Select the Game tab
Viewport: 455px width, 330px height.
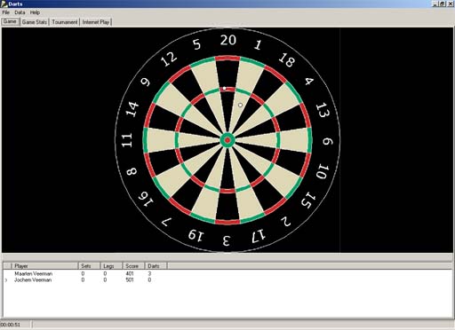click(x=10, y=21)
